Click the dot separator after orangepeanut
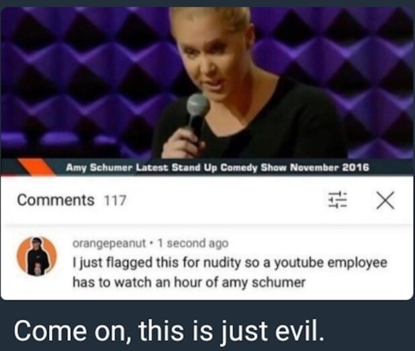Image resolution: width=415 pixels, height=351 pixels. coord(151,243)
